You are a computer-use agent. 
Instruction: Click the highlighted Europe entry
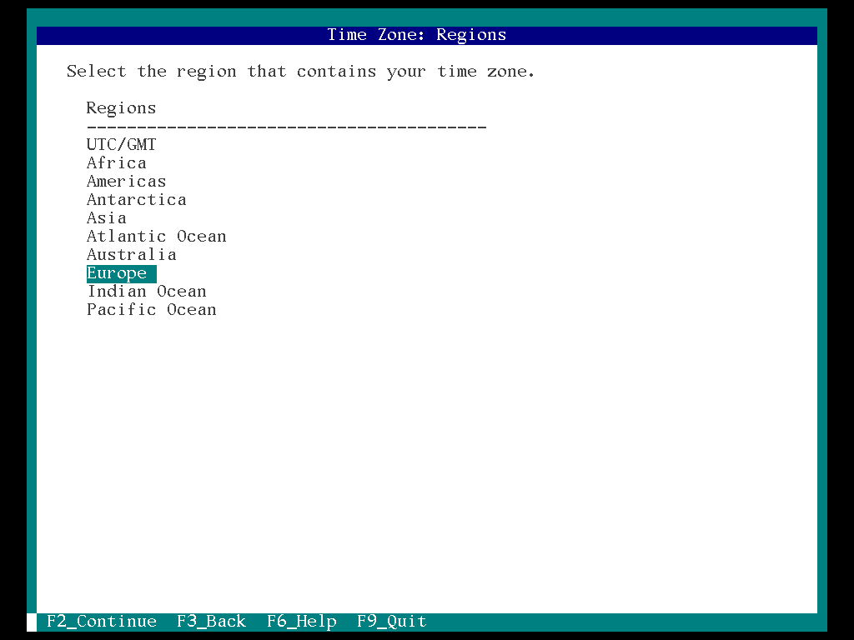(x=122, y=273)
